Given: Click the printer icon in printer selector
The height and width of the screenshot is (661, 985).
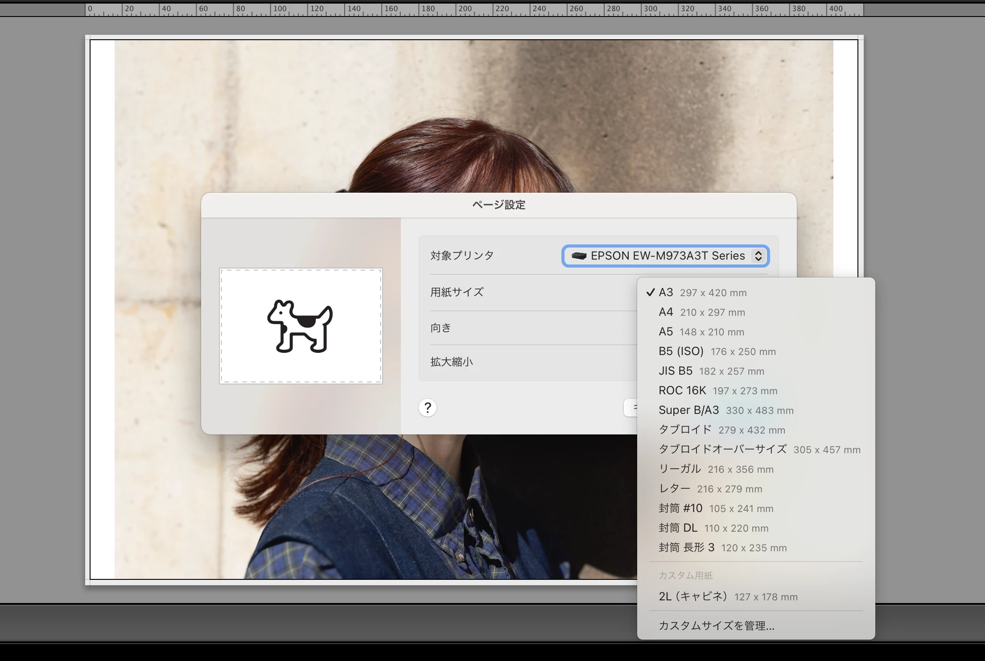Looking at the screenshot, I should [579, 256].
